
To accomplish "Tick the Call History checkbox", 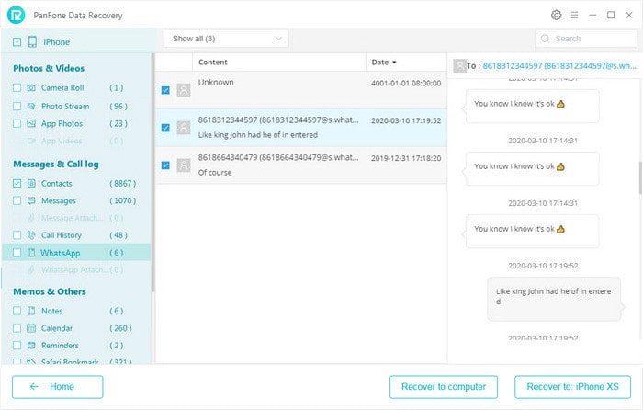I will pos(17,235).
